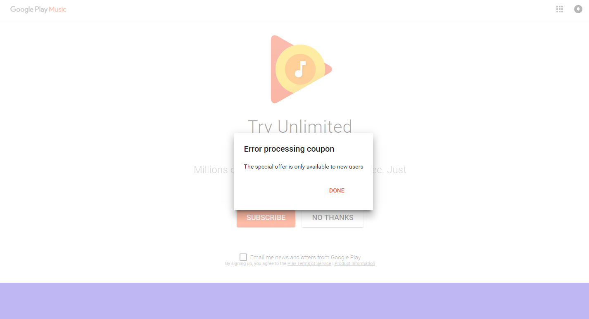Click the white music note in large logo
Viewport: 589px width, 319px height.
300,69
